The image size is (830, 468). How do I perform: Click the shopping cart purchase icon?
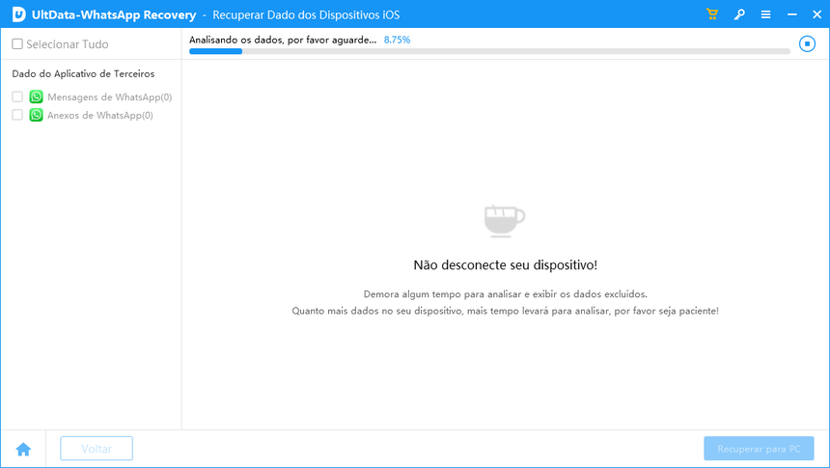[712, 14]
